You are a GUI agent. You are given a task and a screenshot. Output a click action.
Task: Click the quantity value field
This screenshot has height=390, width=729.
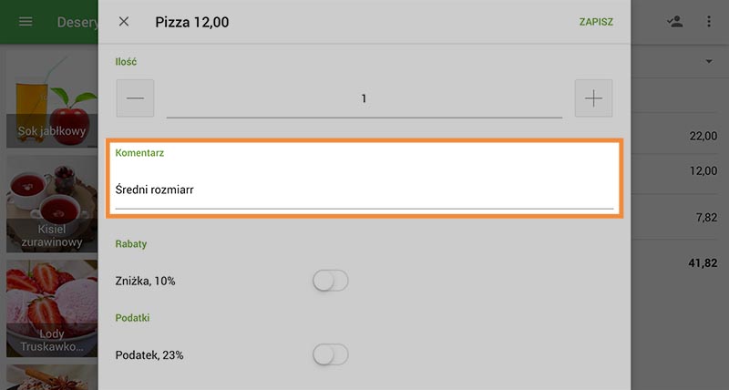(364, 98)
